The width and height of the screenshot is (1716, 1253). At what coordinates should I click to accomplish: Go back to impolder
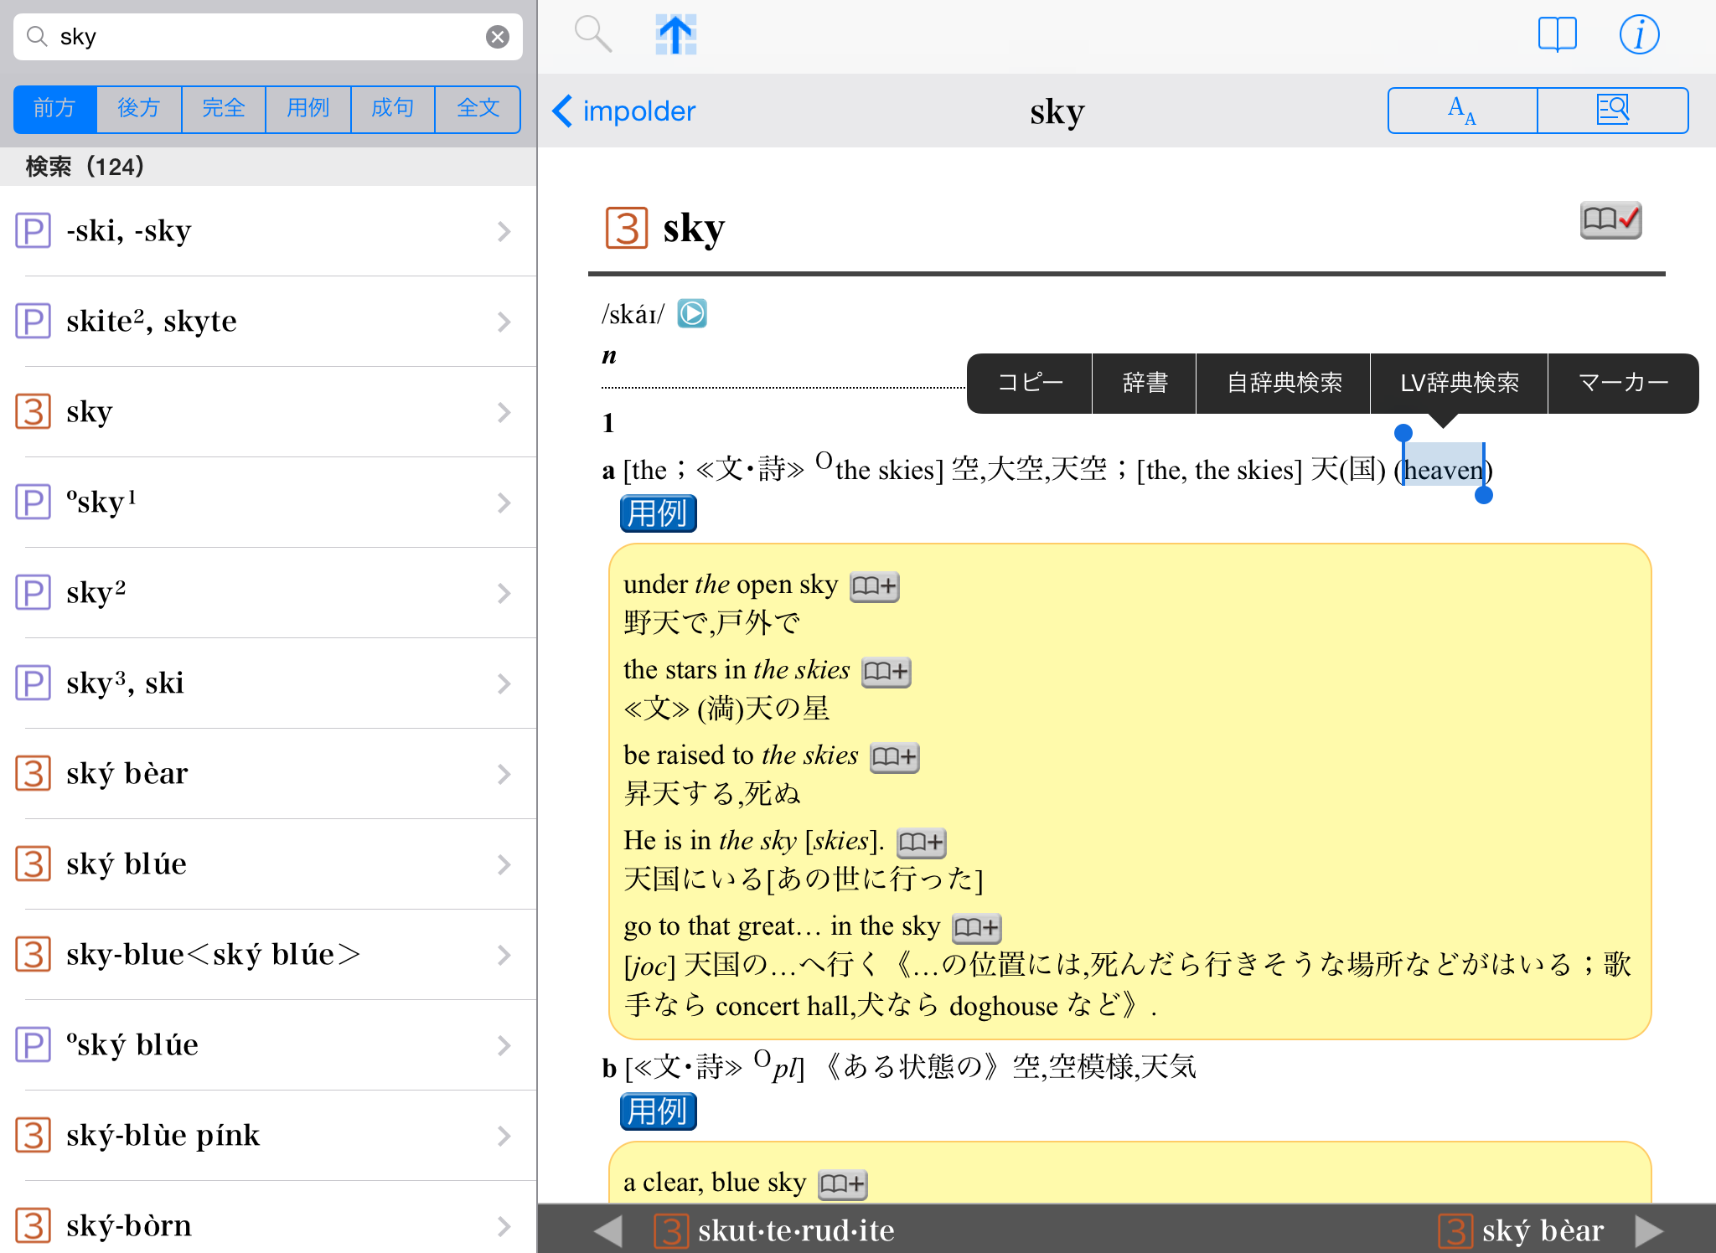(624, 111)
